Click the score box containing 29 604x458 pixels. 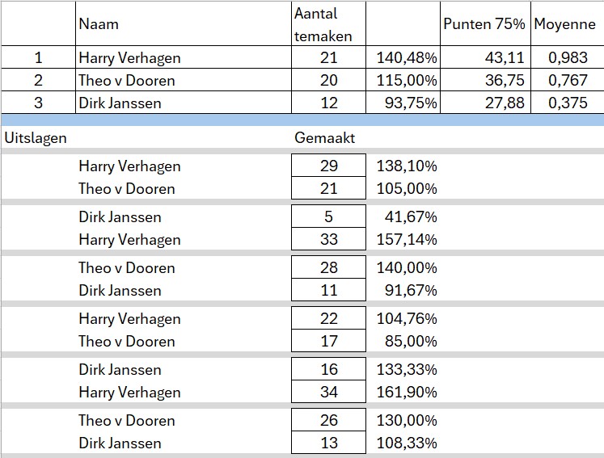(x=328, y=166)
